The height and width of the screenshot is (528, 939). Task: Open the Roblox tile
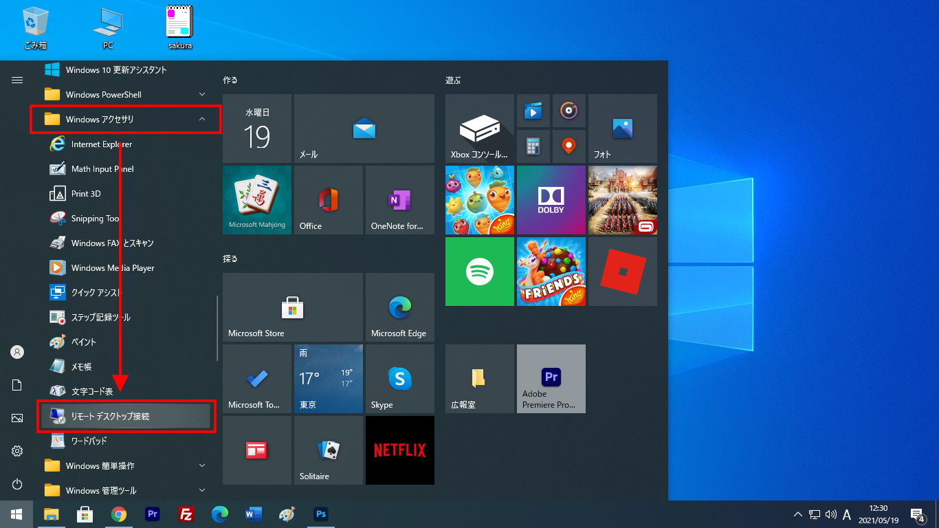623,272
